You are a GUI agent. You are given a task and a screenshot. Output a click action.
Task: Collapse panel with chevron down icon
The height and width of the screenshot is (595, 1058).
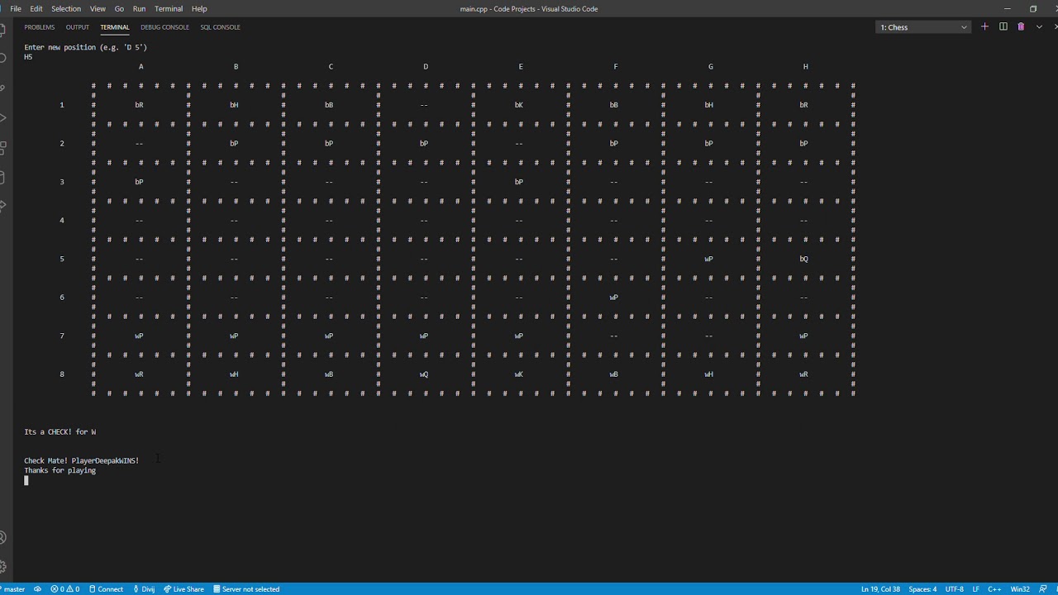1039,26
